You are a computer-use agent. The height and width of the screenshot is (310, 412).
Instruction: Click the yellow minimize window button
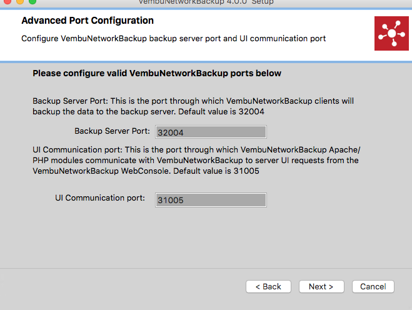pyautogui.click(x=20, y=1)
